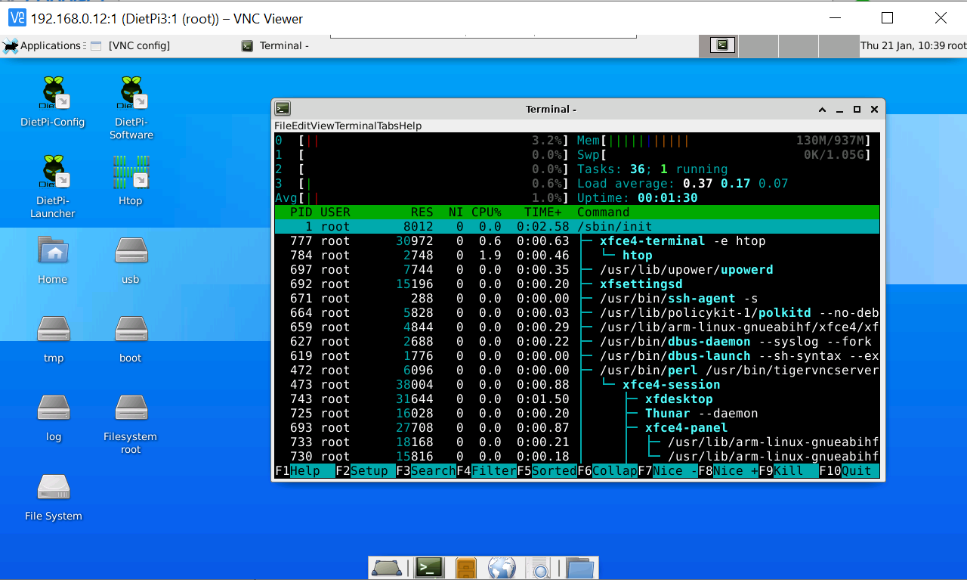Launch terminal emulator from bottom dock
967x580 pixels.
(430, 567)
